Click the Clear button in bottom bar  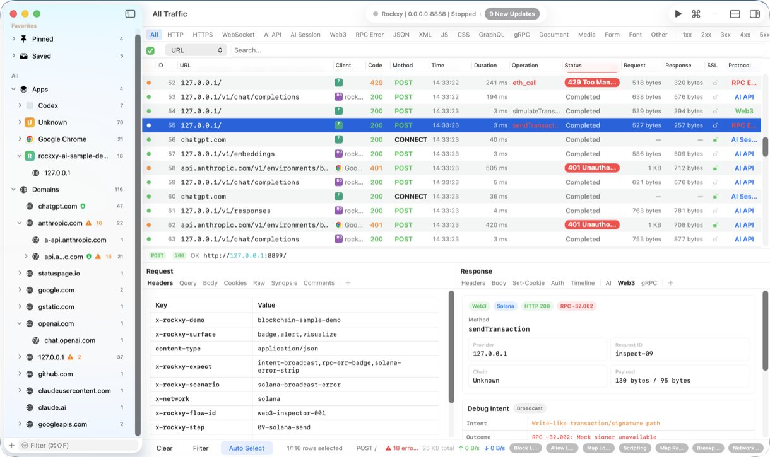165,448
